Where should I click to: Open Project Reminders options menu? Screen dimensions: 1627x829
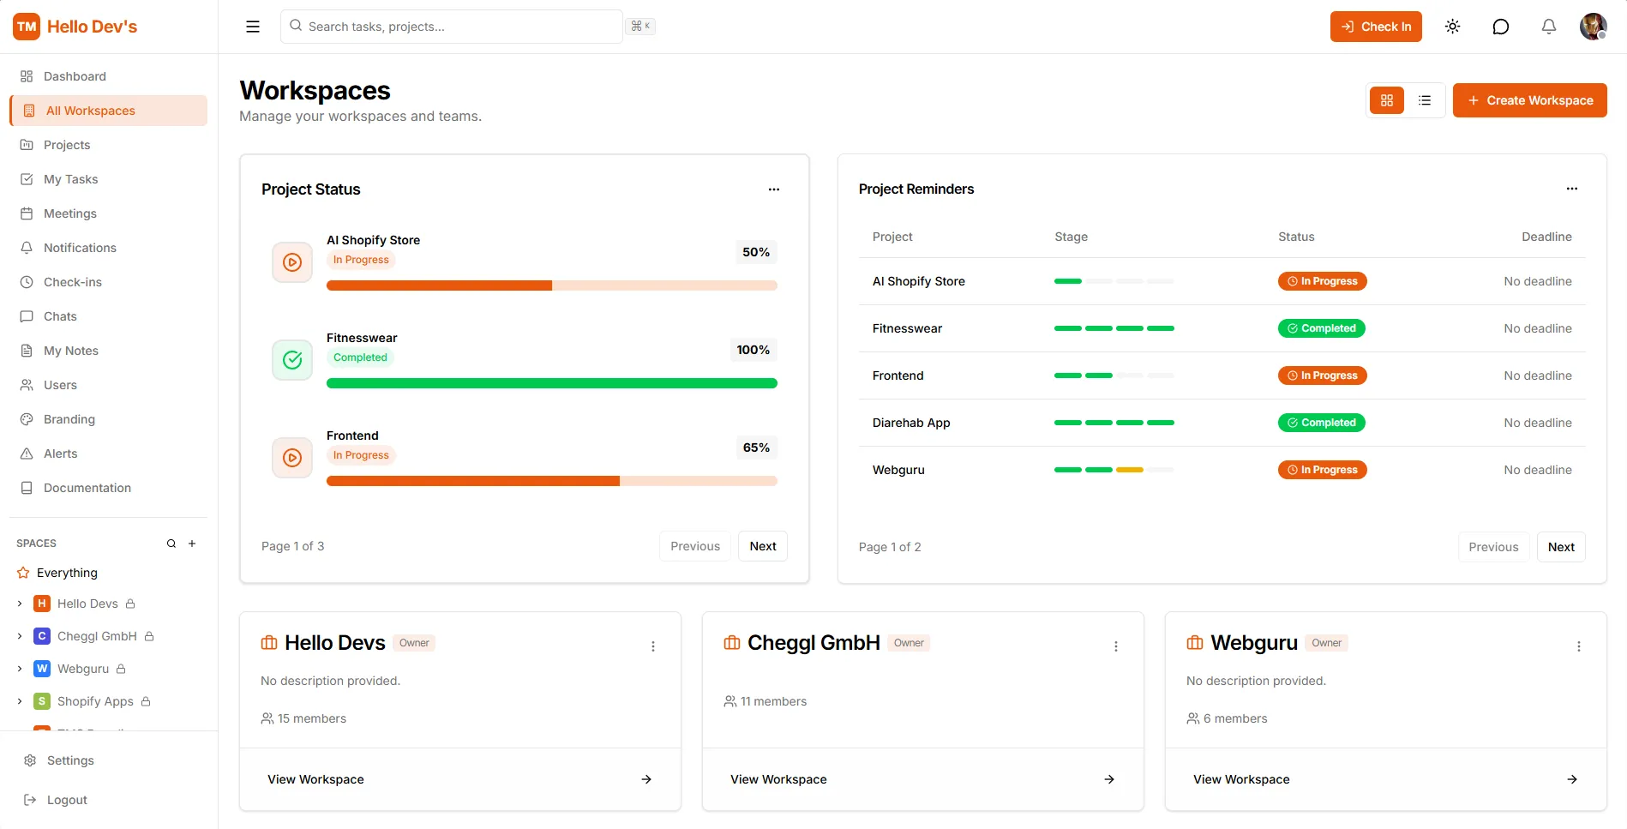click(x=1571, y=189)
